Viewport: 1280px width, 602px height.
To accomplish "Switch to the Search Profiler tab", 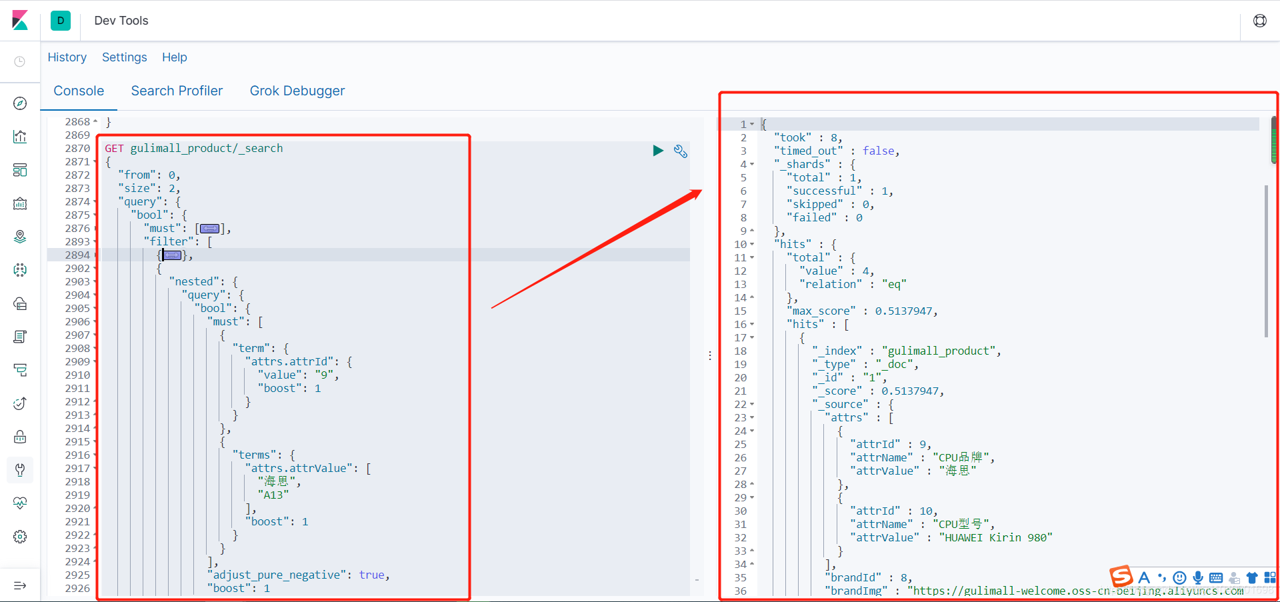I will coord(177,91).
